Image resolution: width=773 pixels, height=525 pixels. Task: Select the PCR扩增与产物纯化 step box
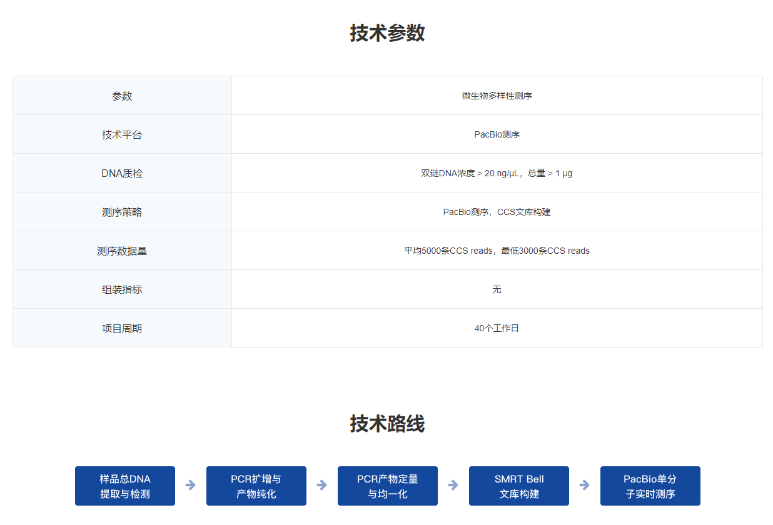[x=256, y=486]
